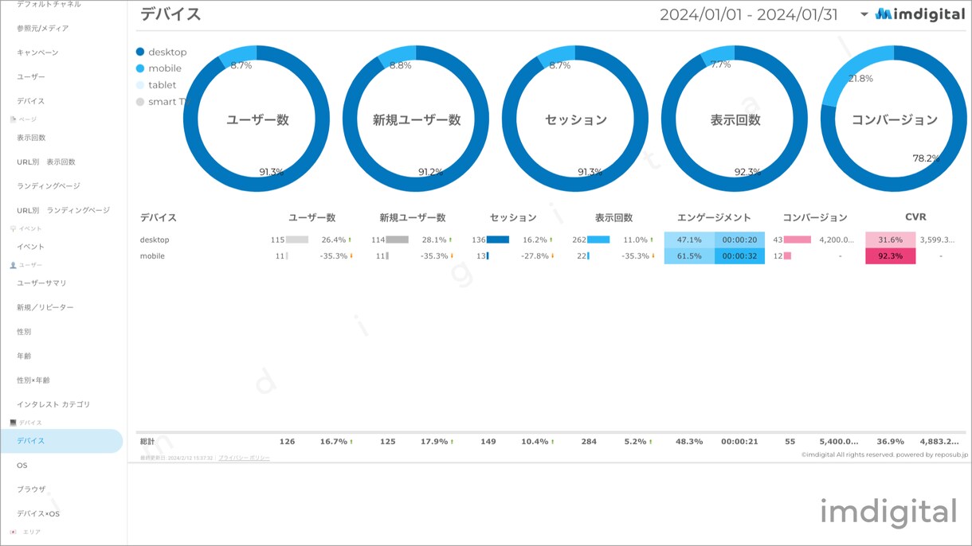This screenshot has height=546, width=972.
Task: Select 性別×年齢 in the sidebar
Action: point(33,380)
